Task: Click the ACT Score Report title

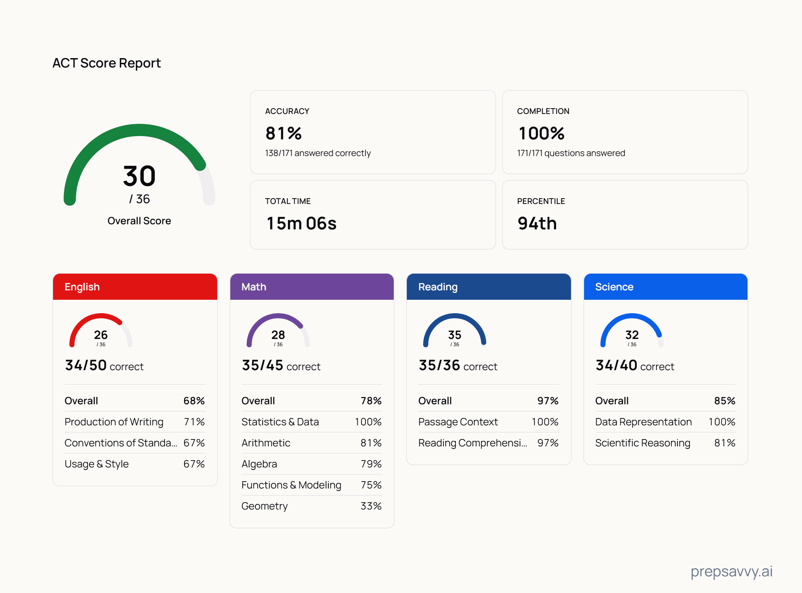Action: click(x=107, y=63)
